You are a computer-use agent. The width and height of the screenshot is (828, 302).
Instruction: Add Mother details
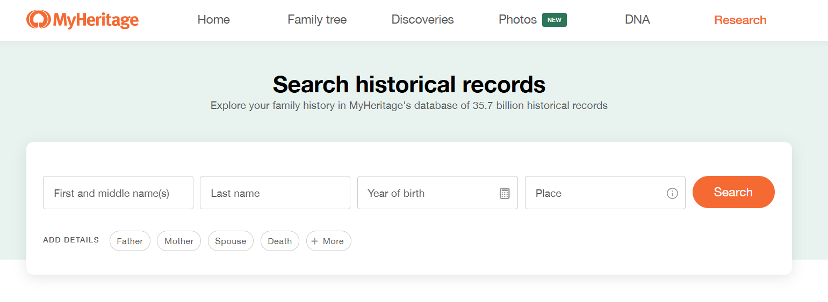(179, 241)
